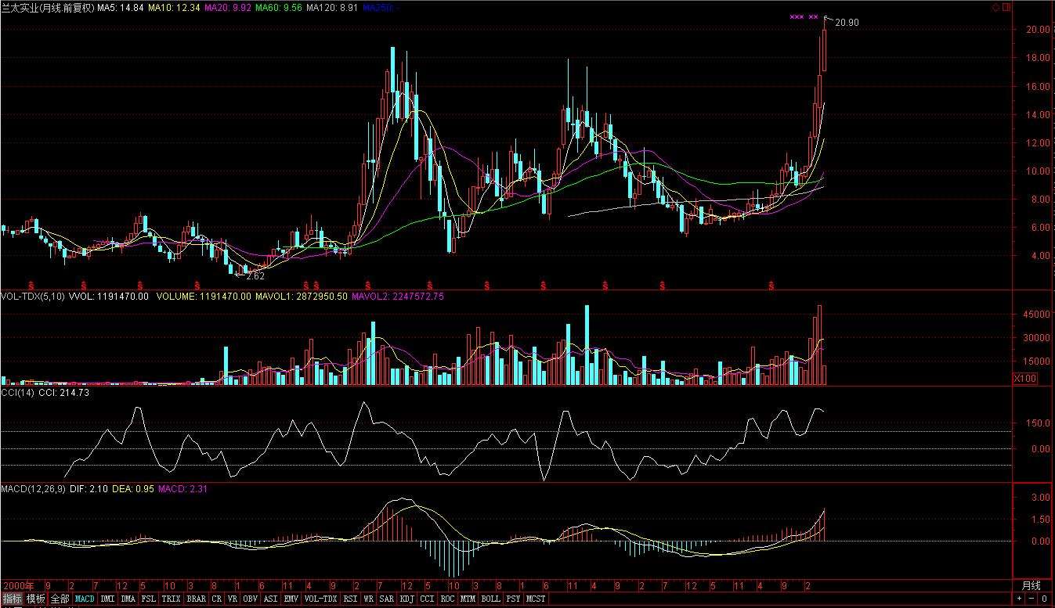Click the MA5: 14.84 legend label
The width and height of the screenshot is (1055, 608).
pos(121,8)
